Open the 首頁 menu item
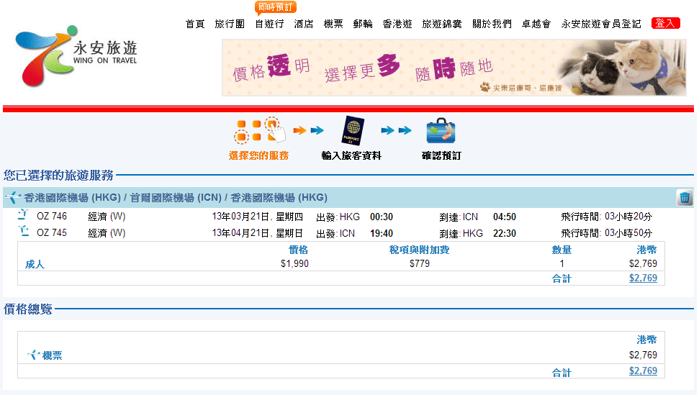699x395 pixels. 195,24
